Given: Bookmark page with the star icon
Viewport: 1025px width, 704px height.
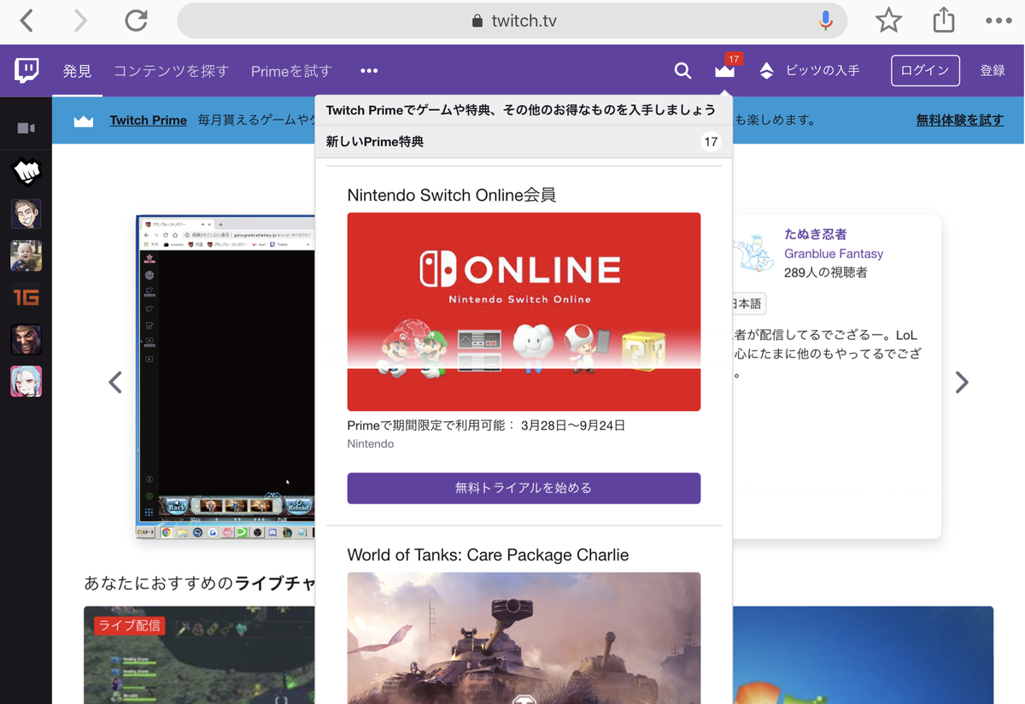Looking at the screenshot, I should pos(888,21).
